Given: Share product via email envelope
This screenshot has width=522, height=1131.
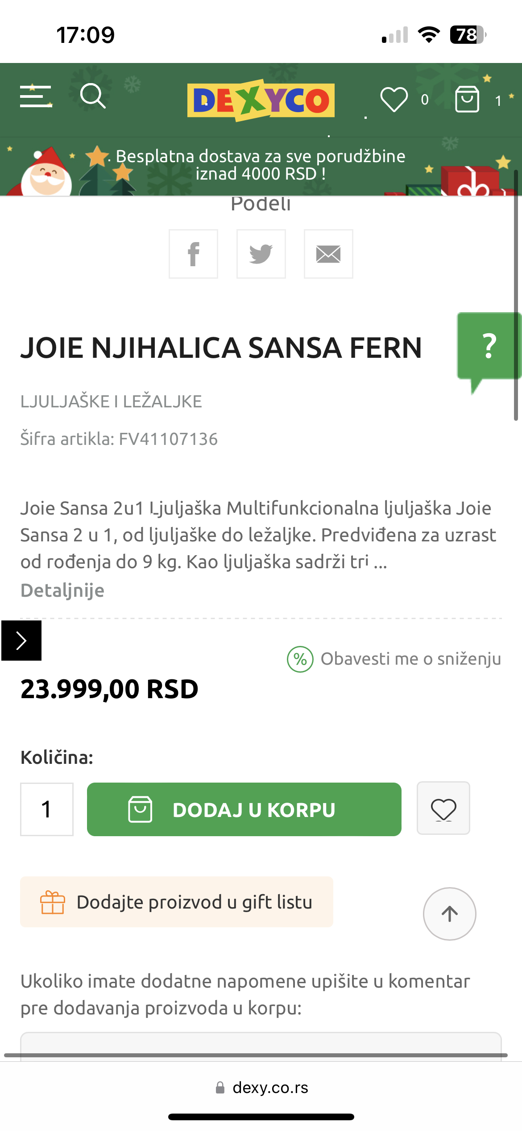Looking at the screenshot, I should coord(328,254).
